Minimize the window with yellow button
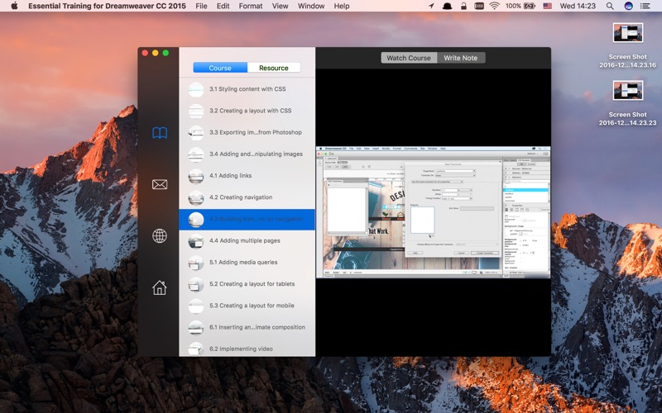Image resolution: width=662 pixels, height=413 pixels. pyautogui.click(x=156, y=53)
